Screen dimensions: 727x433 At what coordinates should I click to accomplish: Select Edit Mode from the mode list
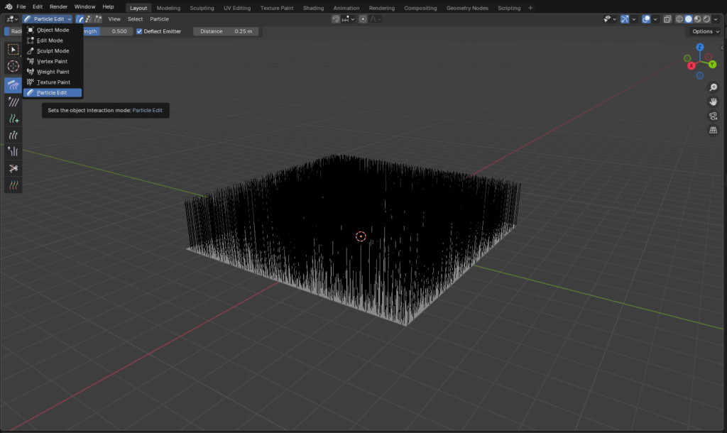[x=53, y=40]
